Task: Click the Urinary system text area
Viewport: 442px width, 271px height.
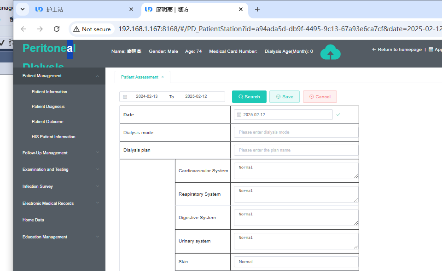Action: [296, 241]
